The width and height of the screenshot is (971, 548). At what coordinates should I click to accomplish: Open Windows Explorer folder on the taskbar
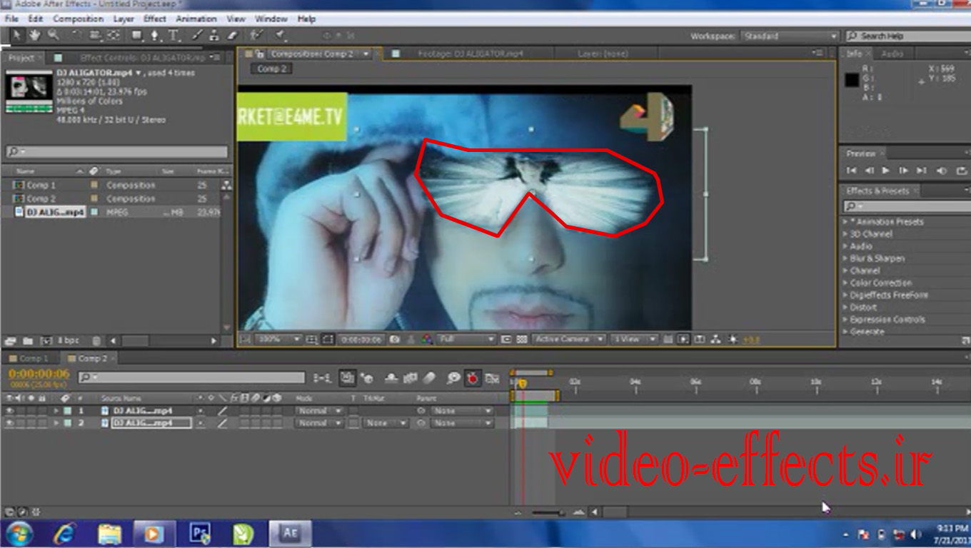point(109,533)
